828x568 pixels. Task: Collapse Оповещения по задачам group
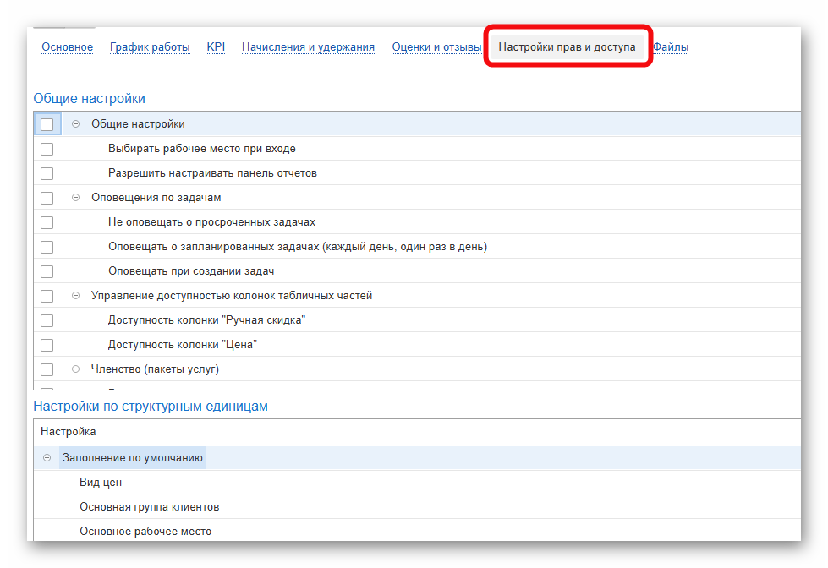75,198
